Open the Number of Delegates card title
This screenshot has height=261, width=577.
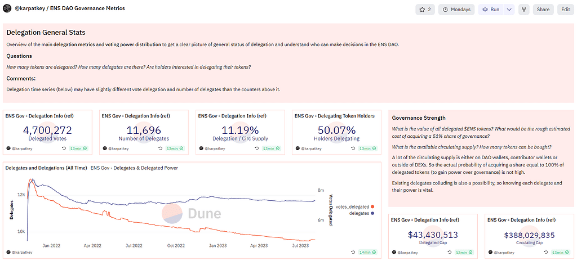[136, 116]
